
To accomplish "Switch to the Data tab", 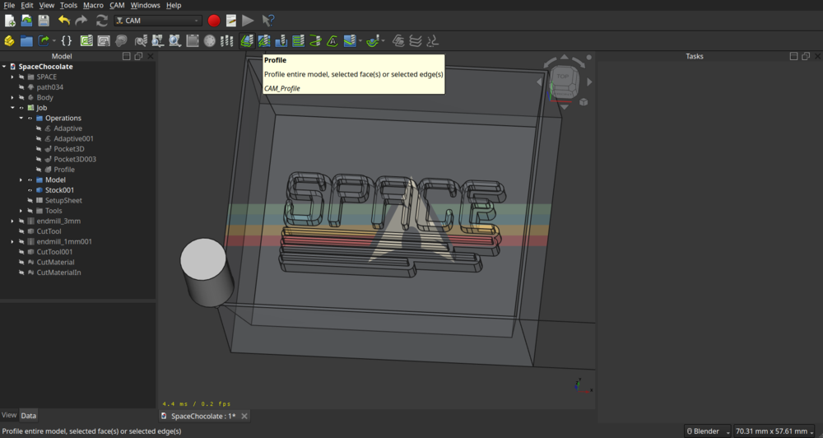I will pos(28,416).
